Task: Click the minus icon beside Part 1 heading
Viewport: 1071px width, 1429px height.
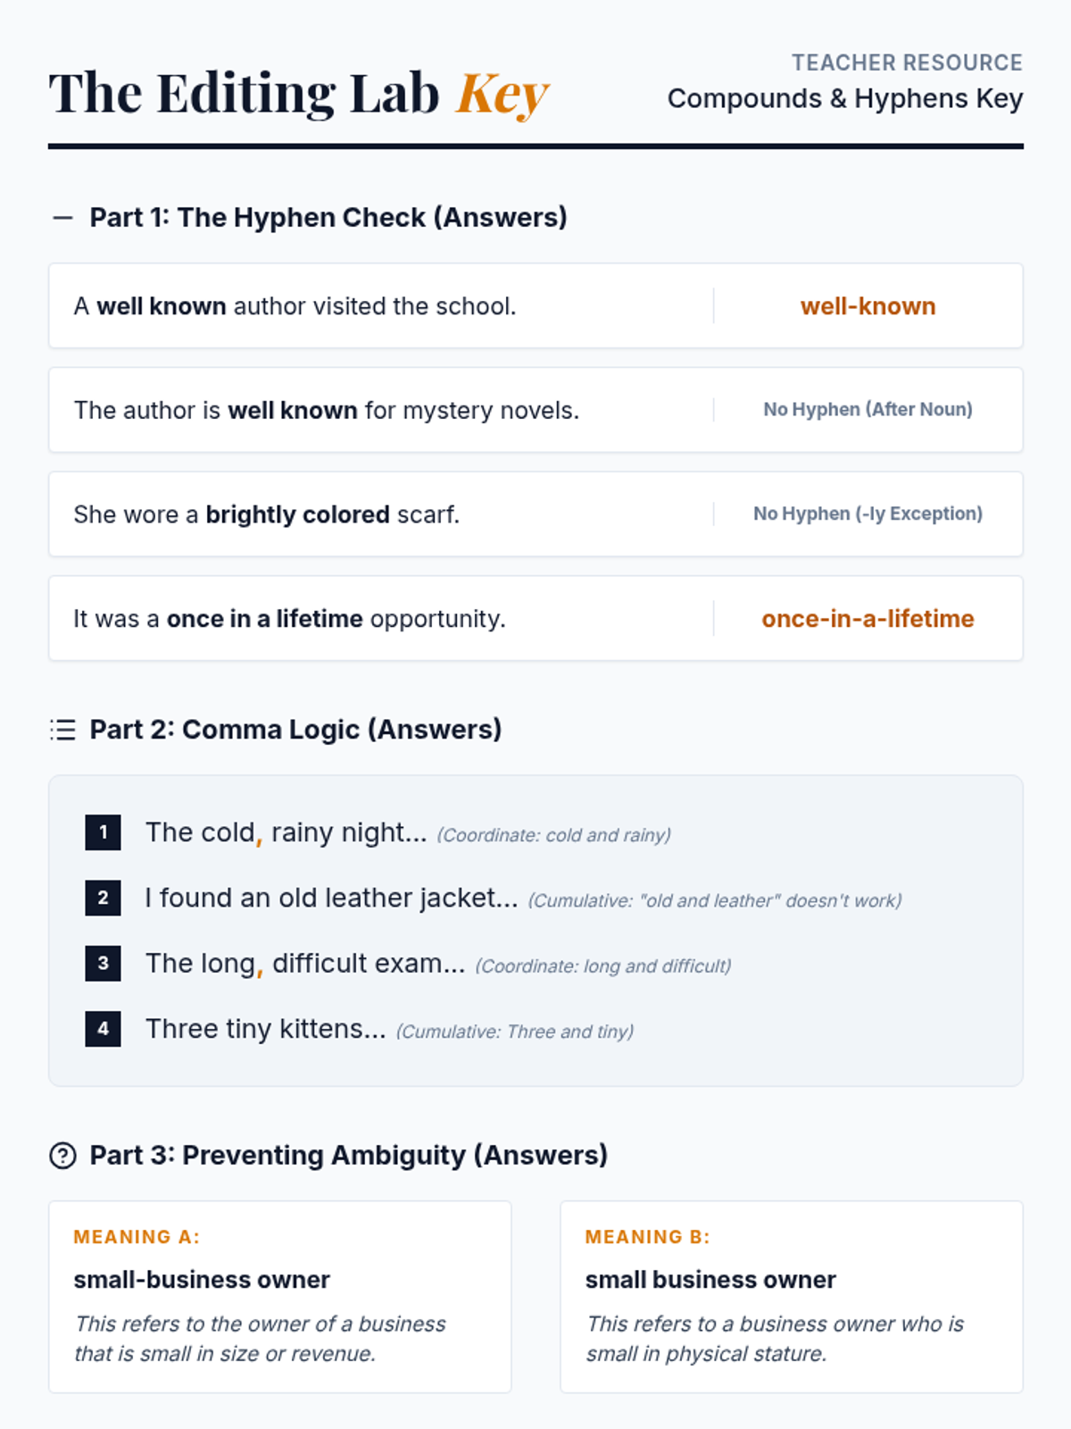Action: click(62, 217)
